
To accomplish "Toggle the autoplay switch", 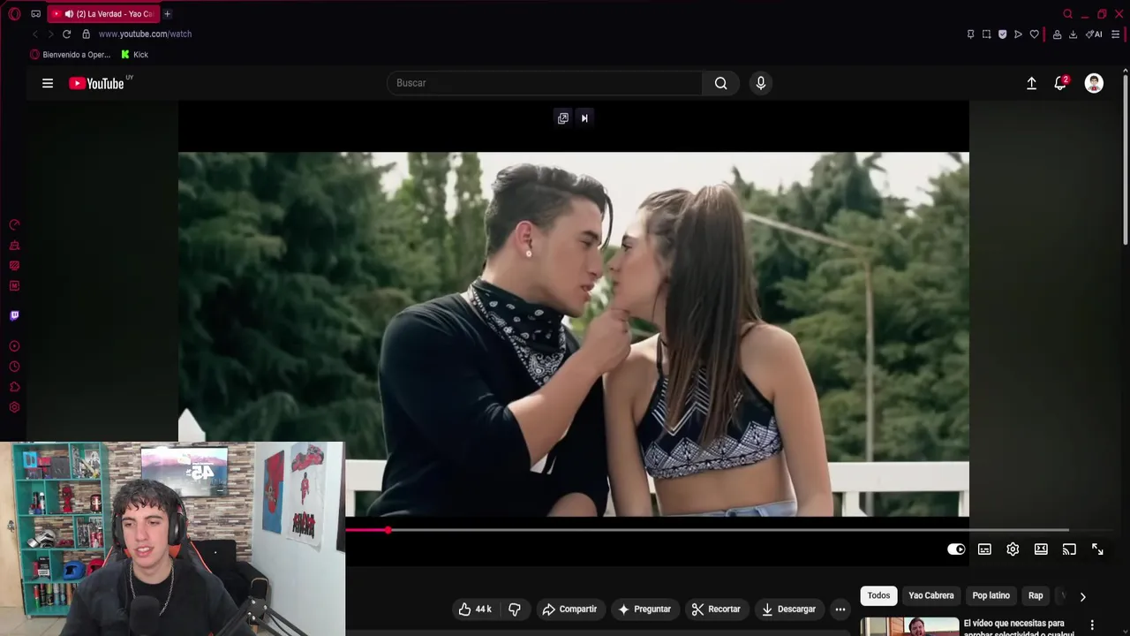I will click(956, 549).
